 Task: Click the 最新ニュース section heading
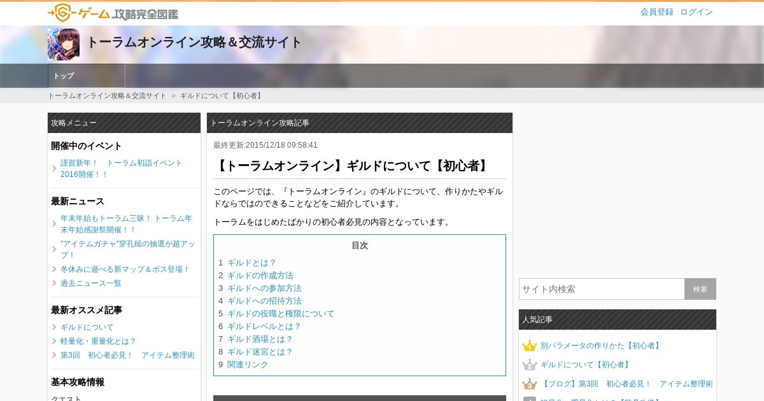point(78,201)
